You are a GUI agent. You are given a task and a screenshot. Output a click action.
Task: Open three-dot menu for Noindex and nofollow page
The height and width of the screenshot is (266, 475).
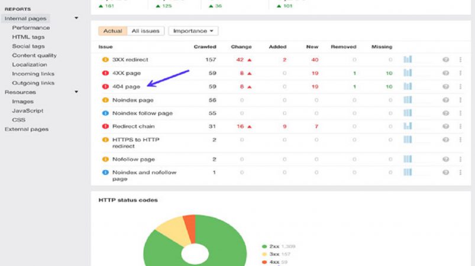(460, 173)
